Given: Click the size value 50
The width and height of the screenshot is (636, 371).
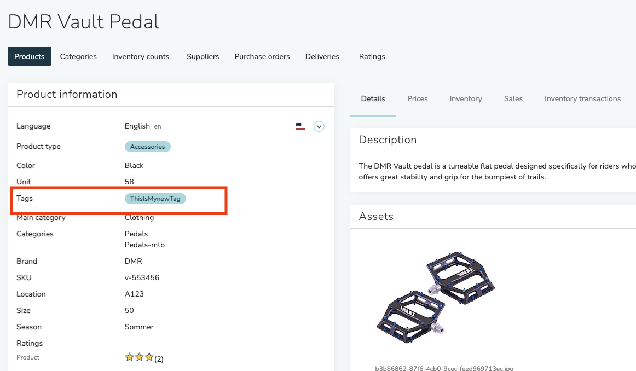Looking at the screenshot, I should 129,311.
